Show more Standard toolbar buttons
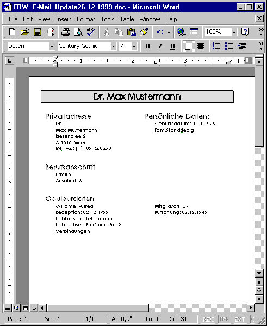This screenshot has width=267, height=326. coord(261,32)
